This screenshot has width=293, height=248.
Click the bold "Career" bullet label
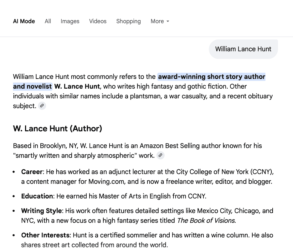pyautogui.click(x=32, y=172)
